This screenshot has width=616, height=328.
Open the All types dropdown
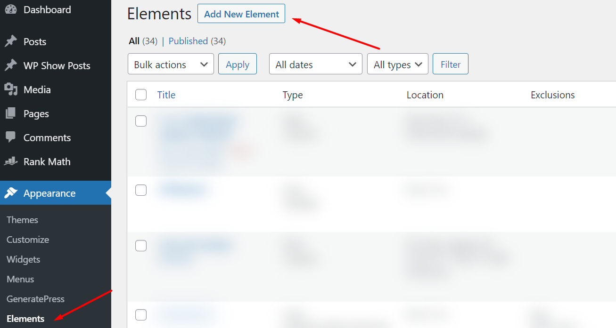click(398, 64)
